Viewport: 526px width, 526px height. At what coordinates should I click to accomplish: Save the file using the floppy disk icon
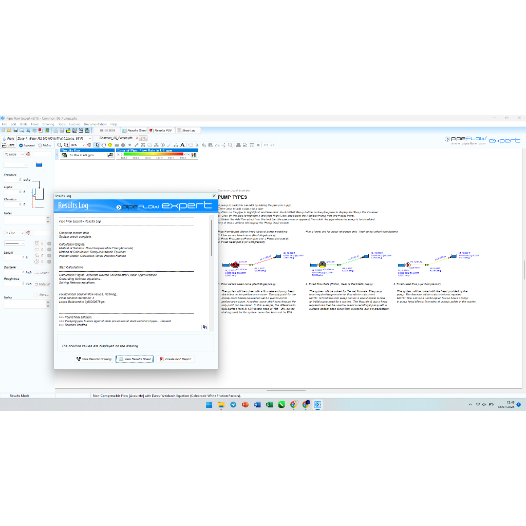[x=15, y=130]
